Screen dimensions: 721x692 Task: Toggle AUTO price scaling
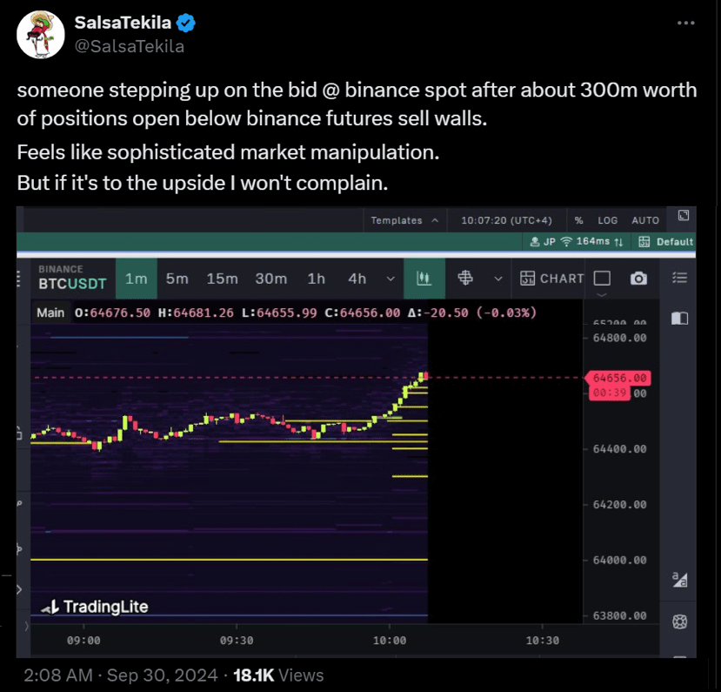pyautogui.click(x=645, y=220)
